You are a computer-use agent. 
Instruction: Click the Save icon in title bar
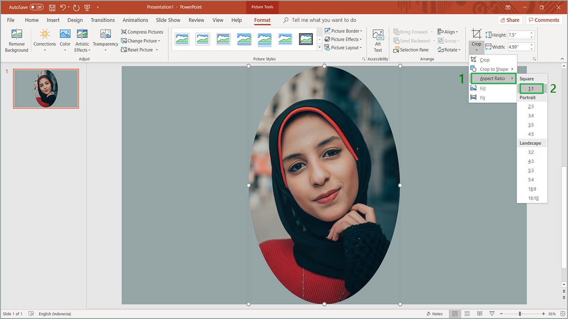click(x=52, y=8)
